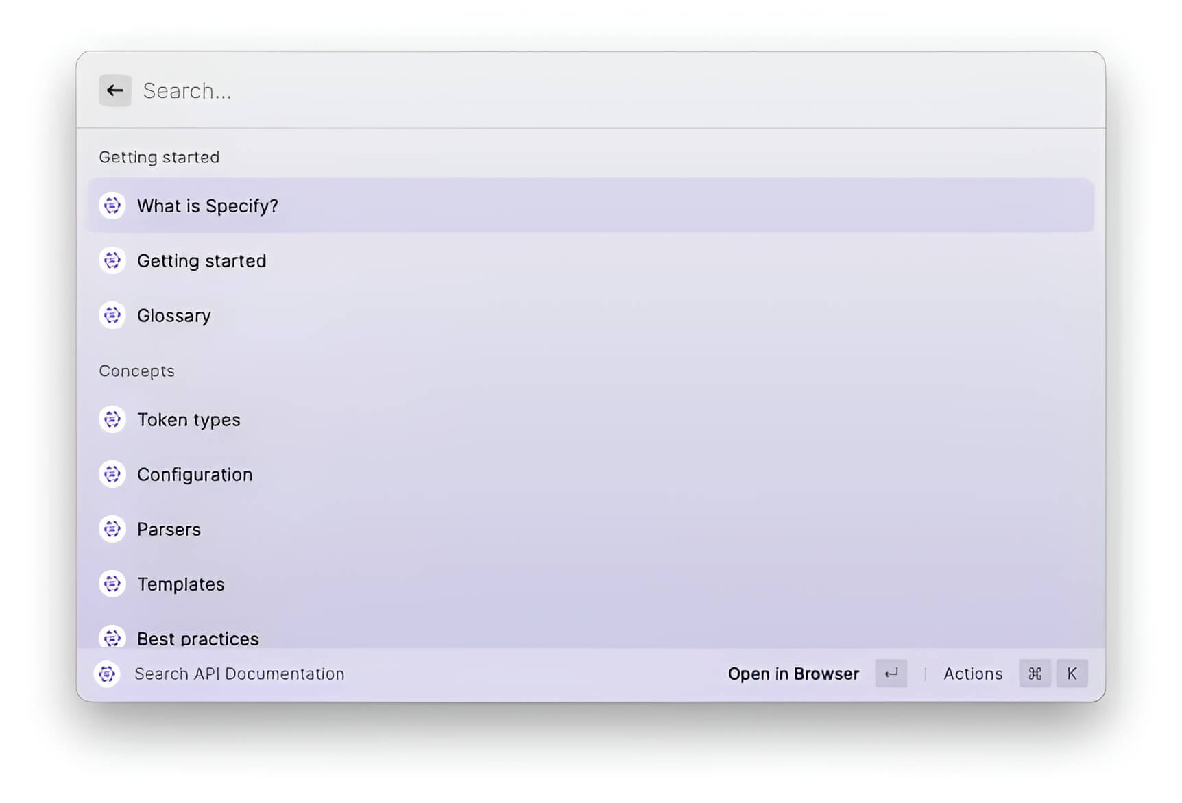The image size is (1182, 803).
Task: Select the "Parsers" entry
Action: (590, 529)
